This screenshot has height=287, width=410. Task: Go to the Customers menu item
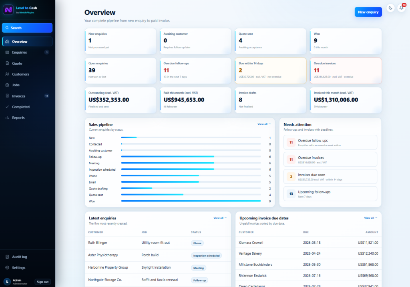27,74
